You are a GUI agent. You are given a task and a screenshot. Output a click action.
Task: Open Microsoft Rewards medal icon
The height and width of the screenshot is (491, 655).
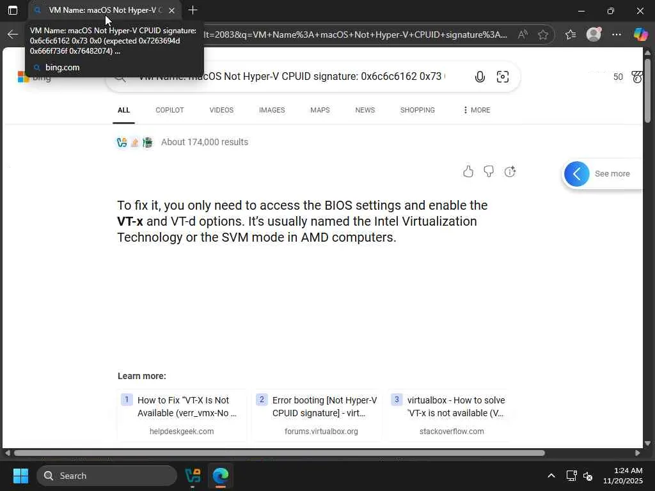point(637,77)
